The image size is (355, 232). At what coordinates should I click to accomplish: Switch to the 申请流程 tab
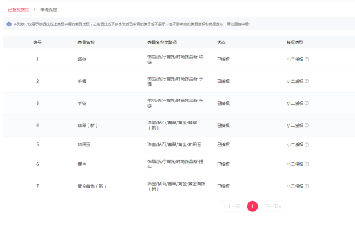click(x=48, y=10)
